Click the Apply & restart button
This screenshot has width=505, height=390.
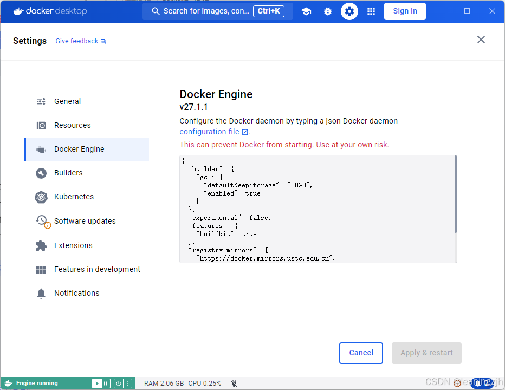click(x=426, y=353)
